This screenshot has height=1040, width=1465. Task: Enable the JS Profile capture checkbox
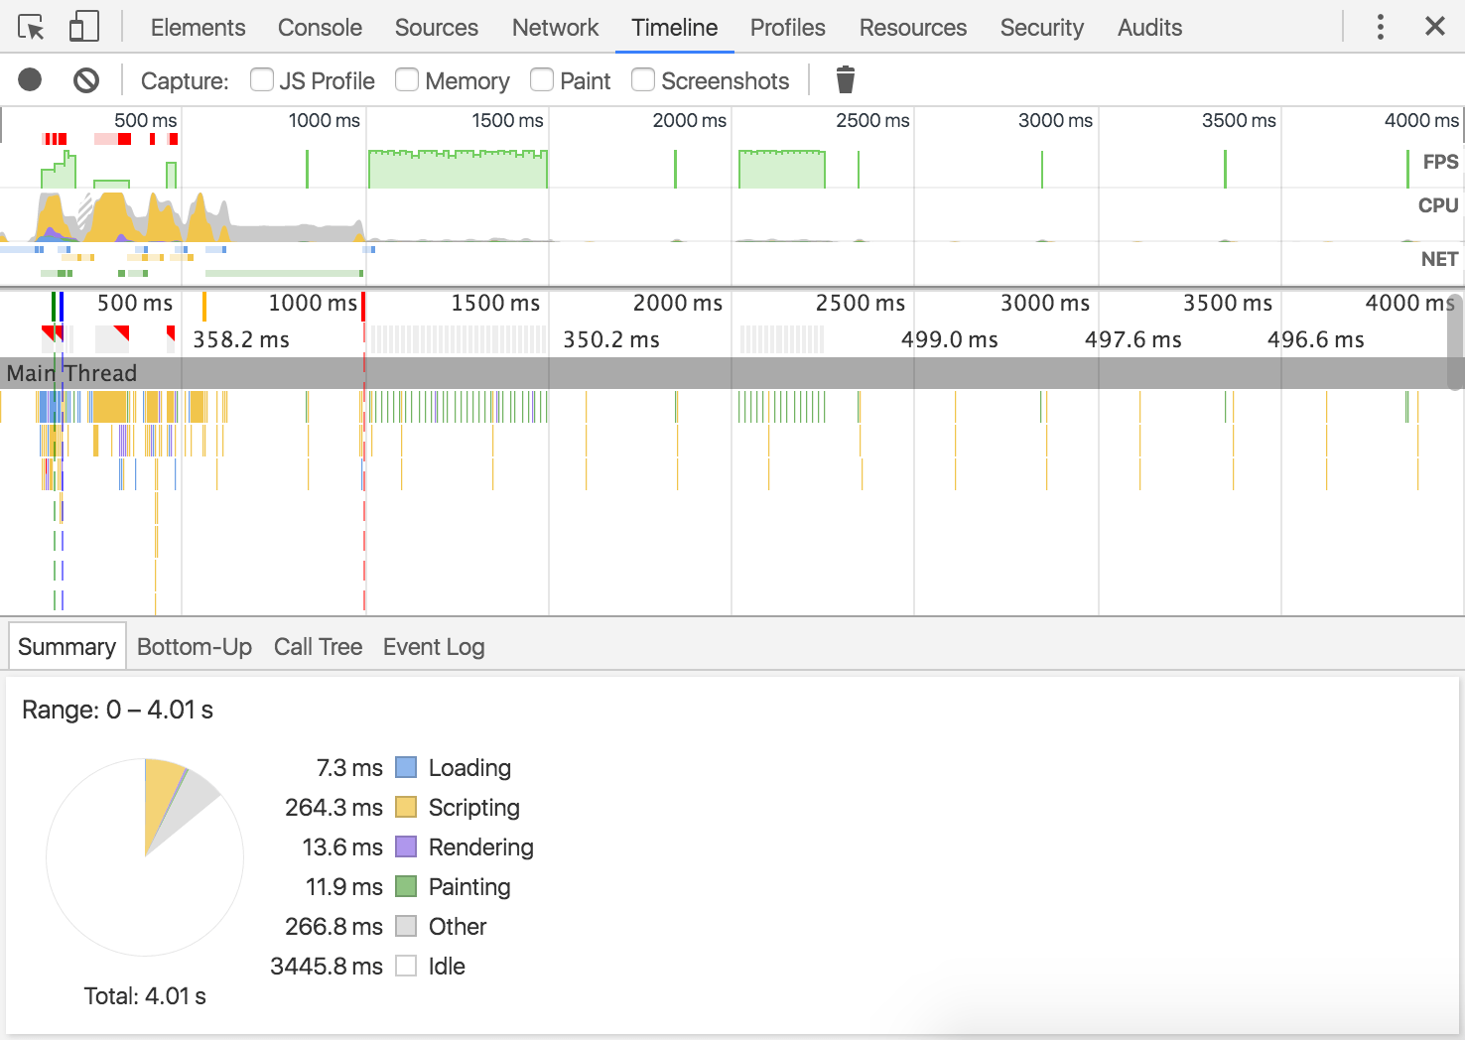pyautogui.click(x=261, y=80)
